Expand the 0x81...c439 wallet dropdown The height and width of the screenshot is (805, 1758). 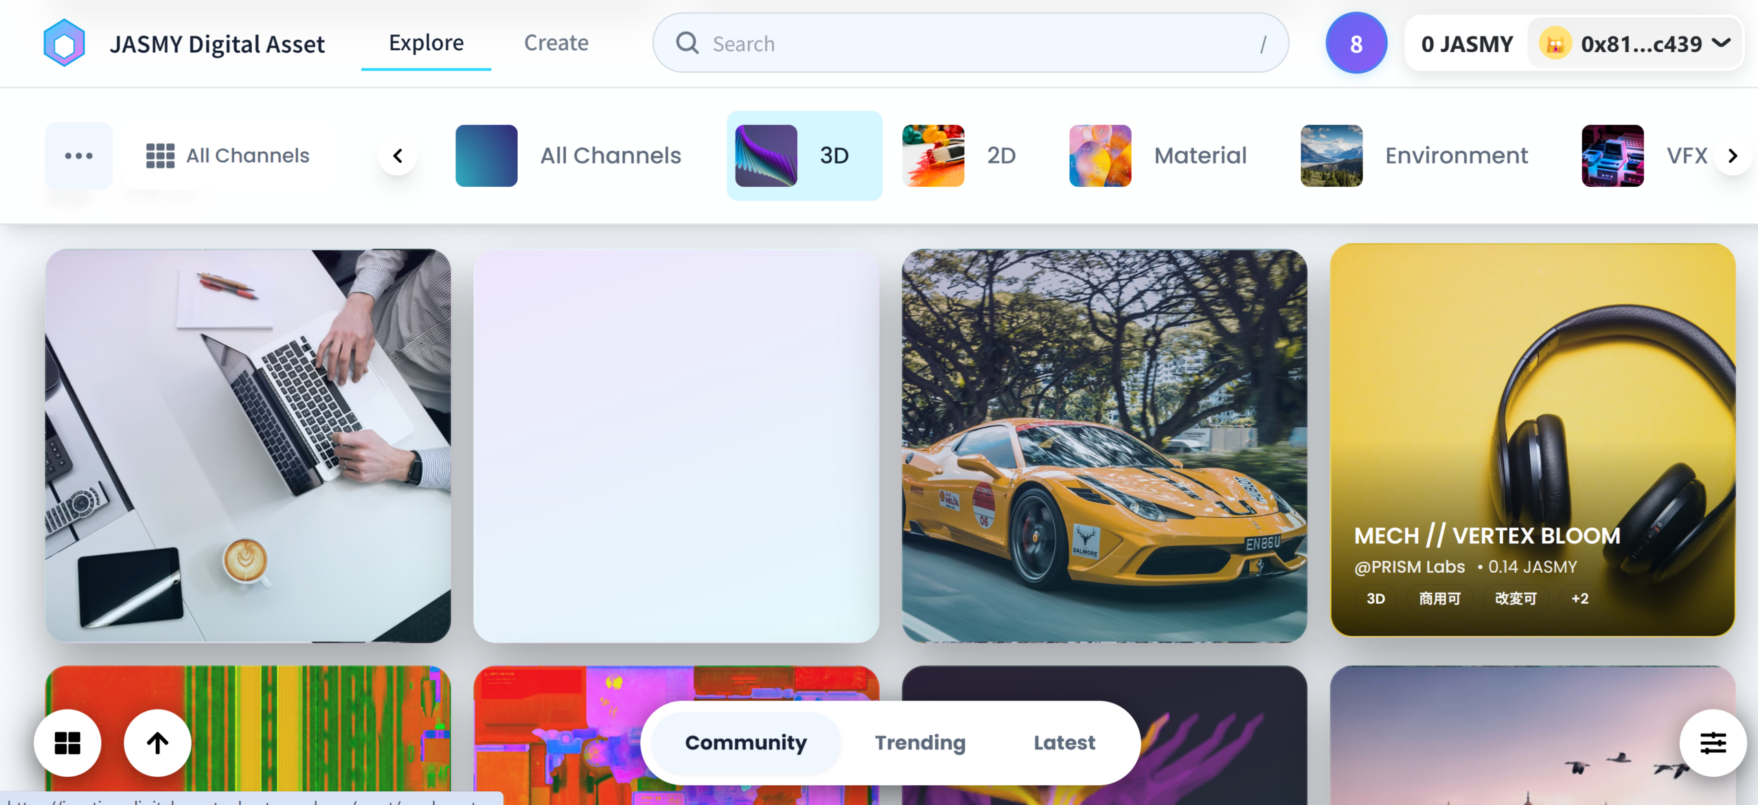(1721, 43)
